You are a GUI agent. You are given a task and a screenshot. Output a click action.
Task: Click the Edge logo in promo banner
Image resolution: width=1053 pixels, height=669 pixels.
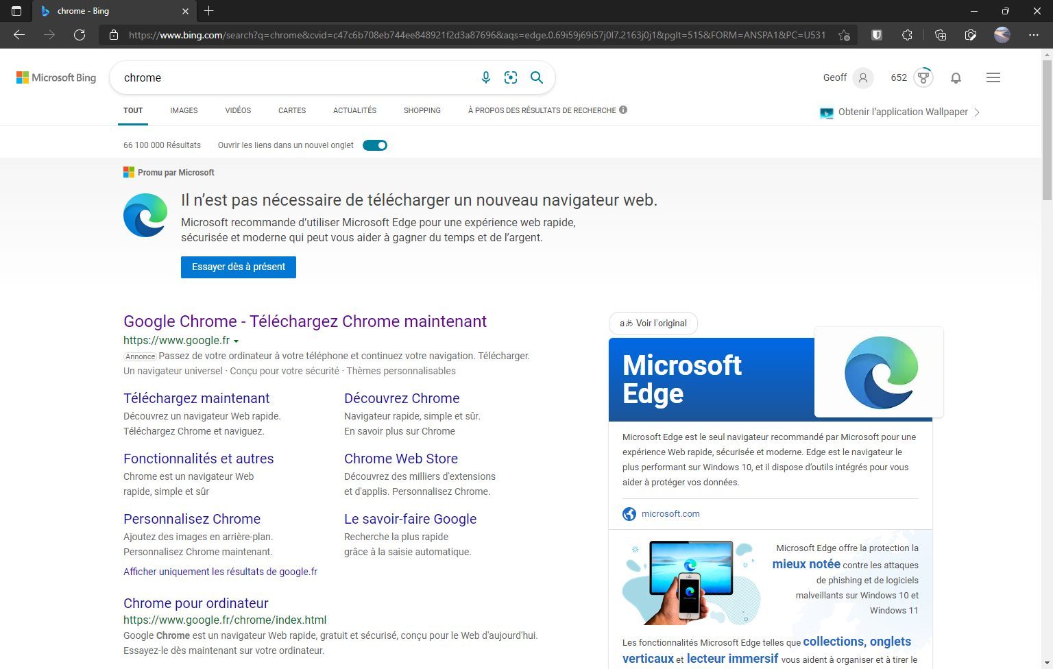(x=145, y=215)
